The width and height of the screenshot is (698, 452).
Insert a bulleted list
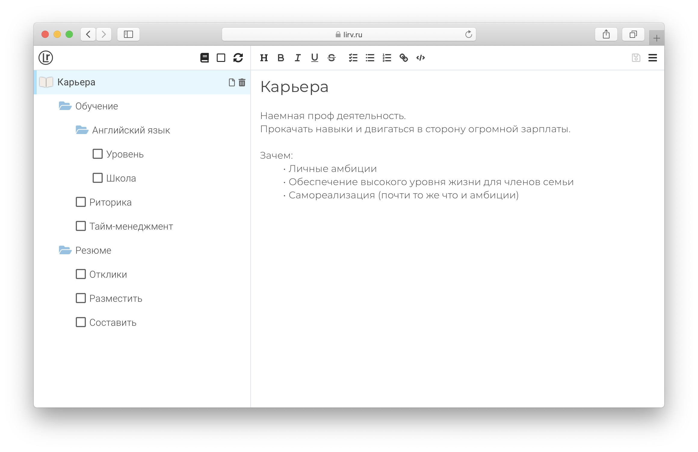point(370,58)
